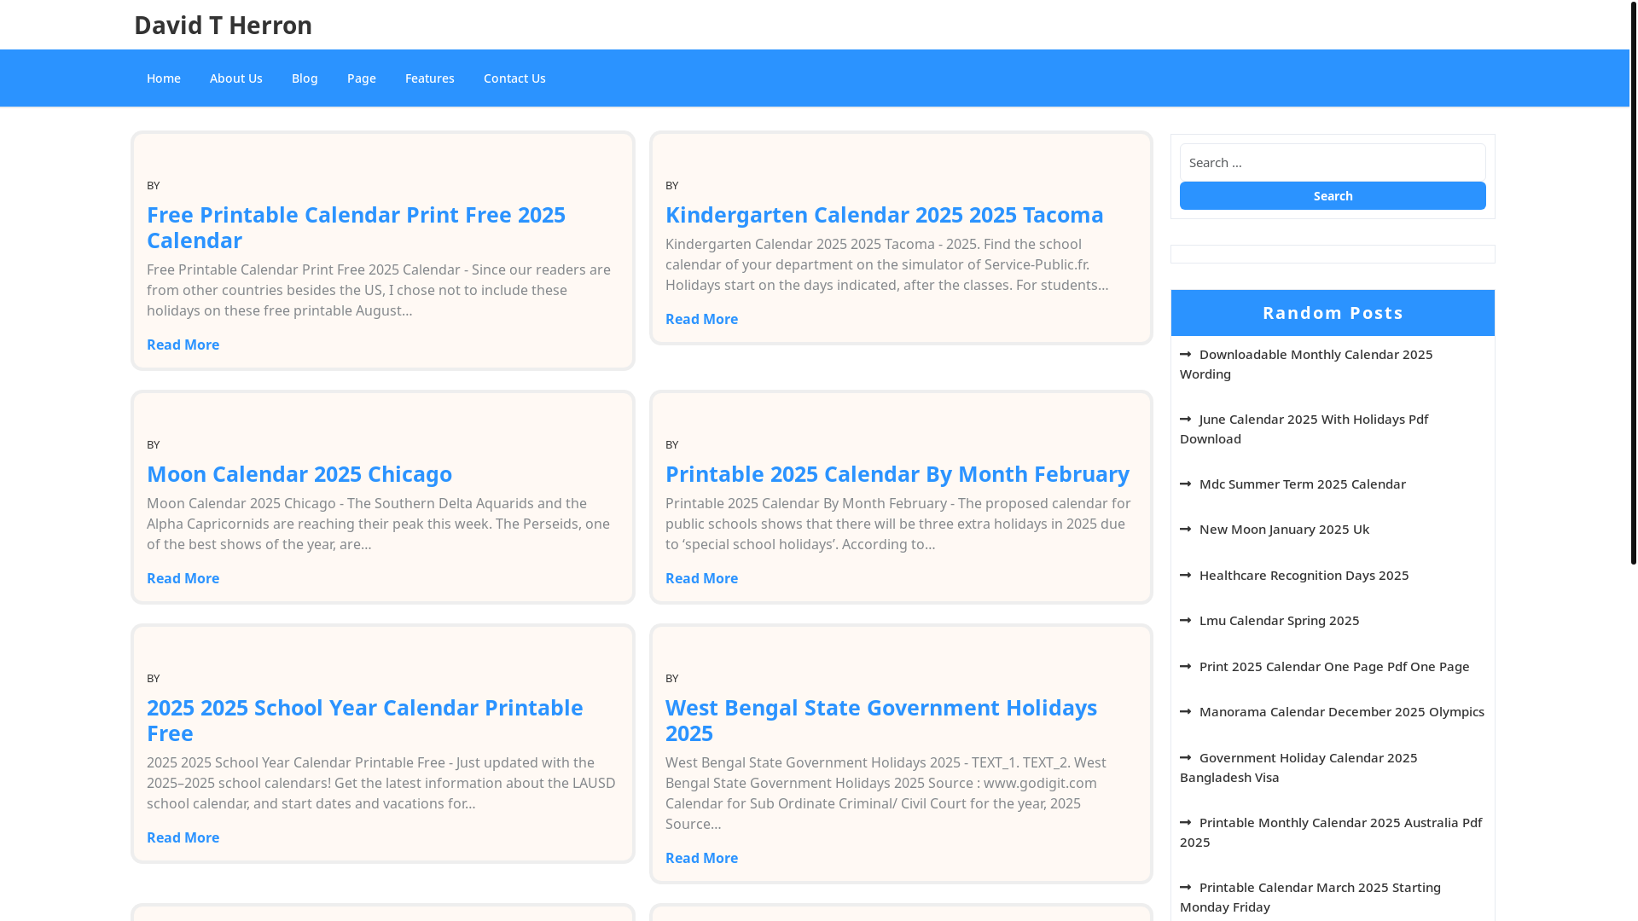Click arrow icon beside Mdc Summer Term
Image resolution: width=1638 pixels, height=921 pixels.
point(1186,484)
